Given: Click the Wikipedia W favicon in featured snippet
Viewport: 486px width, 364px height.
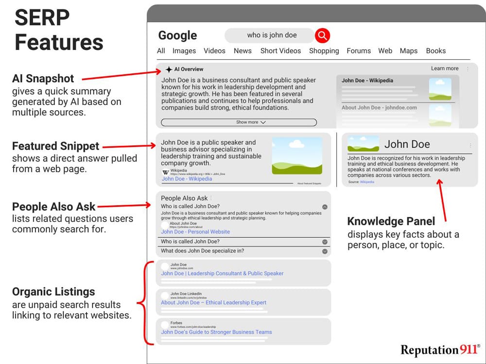Looking at the screenshot, I should (x=166, y=172).
